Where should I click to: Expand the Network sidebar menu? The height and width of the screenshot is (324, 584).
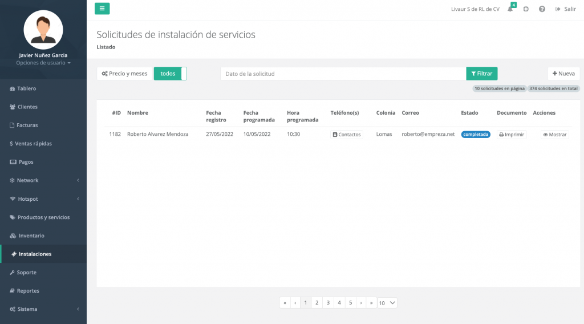point(43,180)
